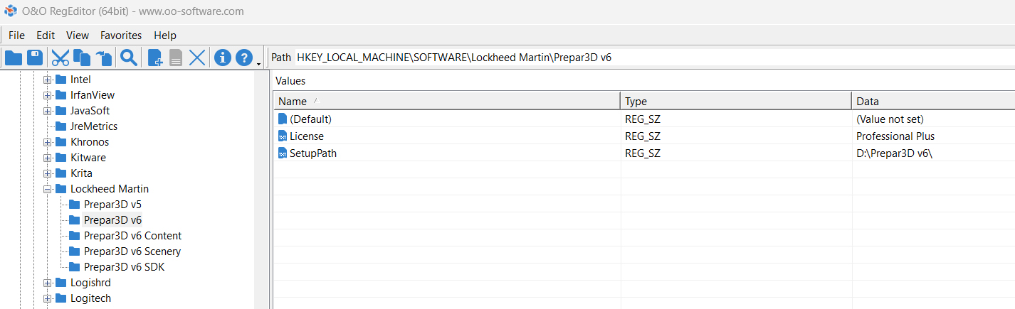Click the registry Path input field
This screenshot has height=309, width=1015.
[x=641, y=58]
